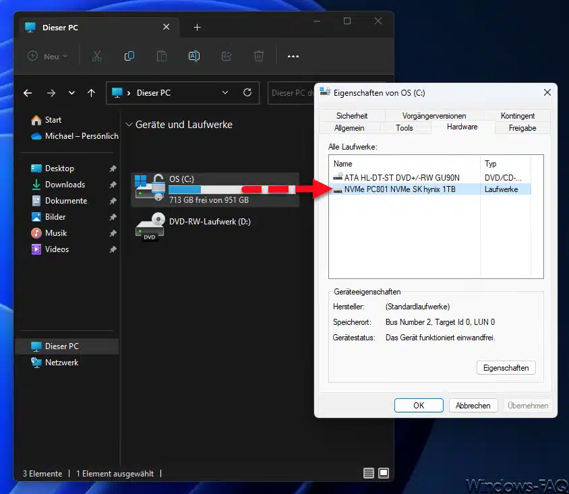Click the Typ column header
The height and width of the screenshot is (494, 569).
coord(506,164)
